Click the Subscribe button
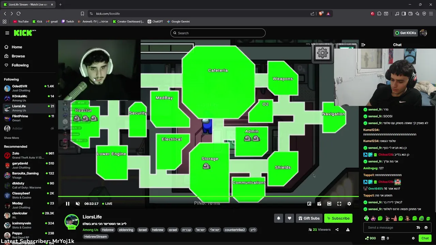The width and height of the screenshot is (436, 245). [338, 218]
